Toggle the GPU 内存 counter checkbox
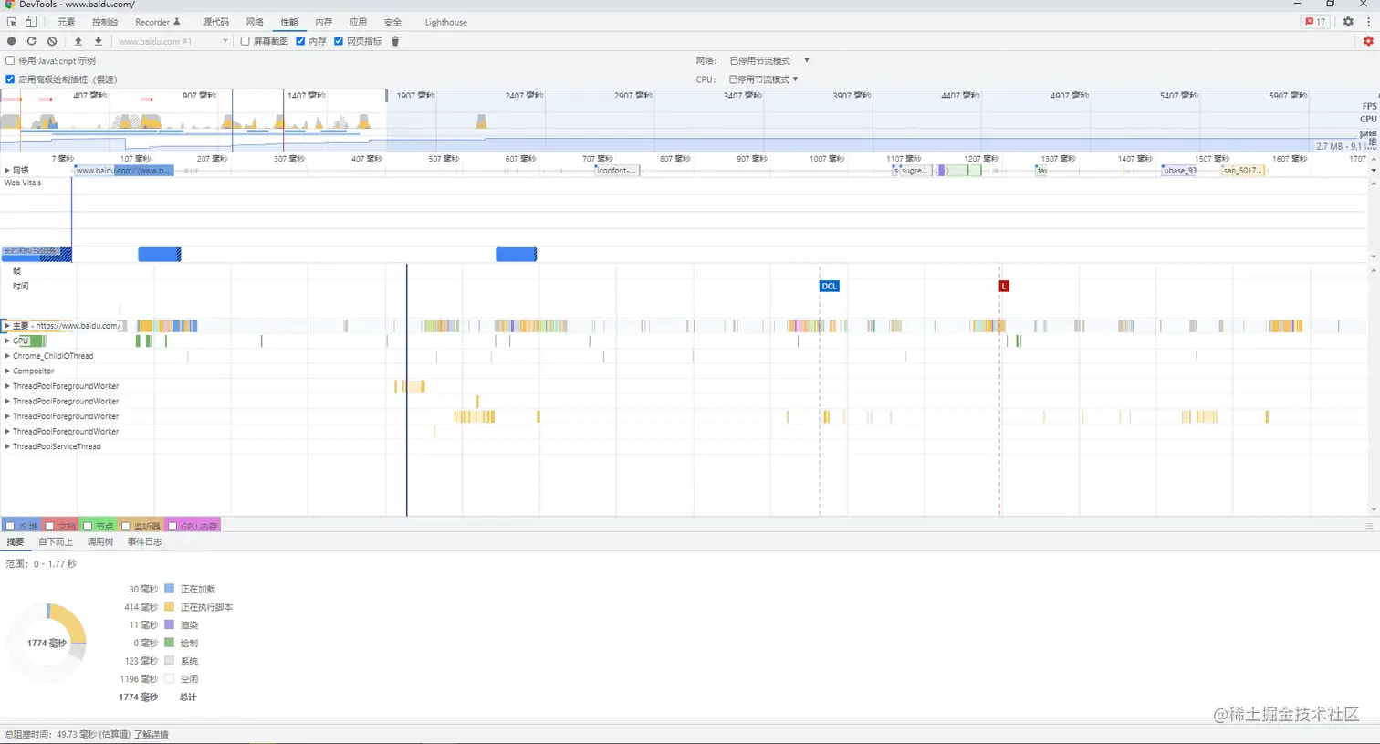 click(172, 526)
